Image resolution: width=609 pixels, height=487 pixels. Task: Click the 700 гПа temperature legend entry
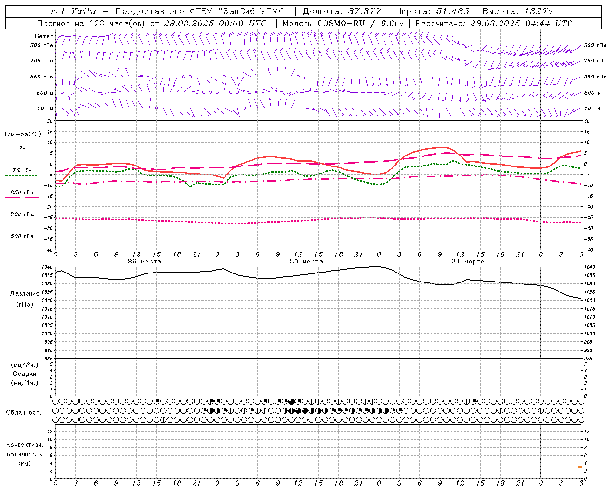pos(22,214)
